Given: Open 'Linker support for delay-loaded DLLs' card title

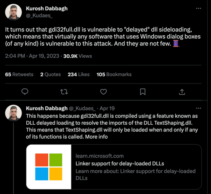Looking at the screenshot, I should 119,163.
